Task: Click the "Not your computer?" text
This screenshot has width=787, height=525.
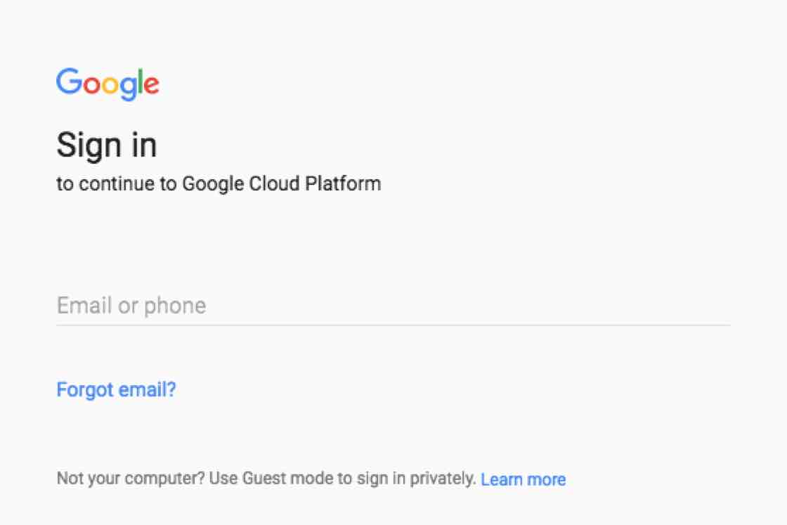Action: click(x=131, y=479)
